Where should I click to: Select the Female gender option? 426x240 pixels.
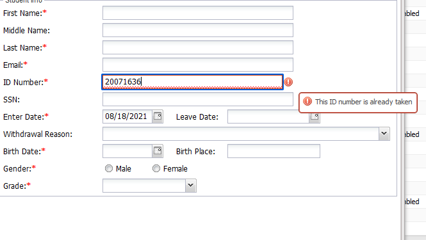tap(156, 168)
